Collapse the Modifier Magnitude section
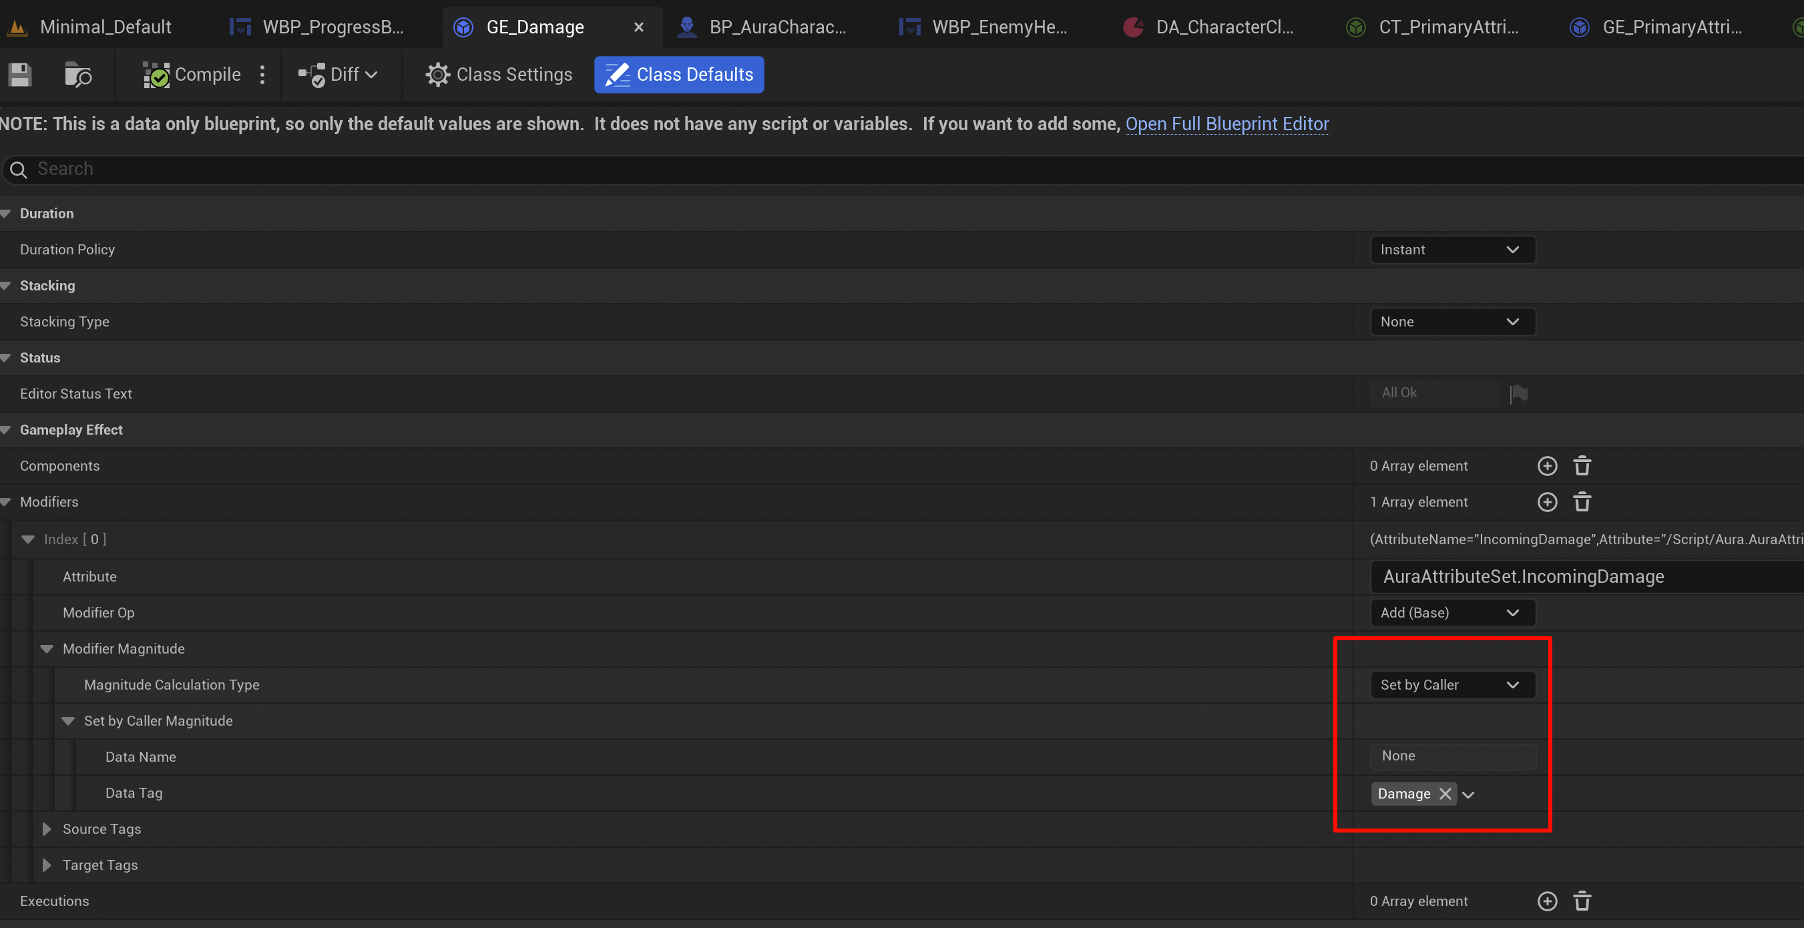The width and height of the screenshot is (1804, 928). (x=47, y=649)
